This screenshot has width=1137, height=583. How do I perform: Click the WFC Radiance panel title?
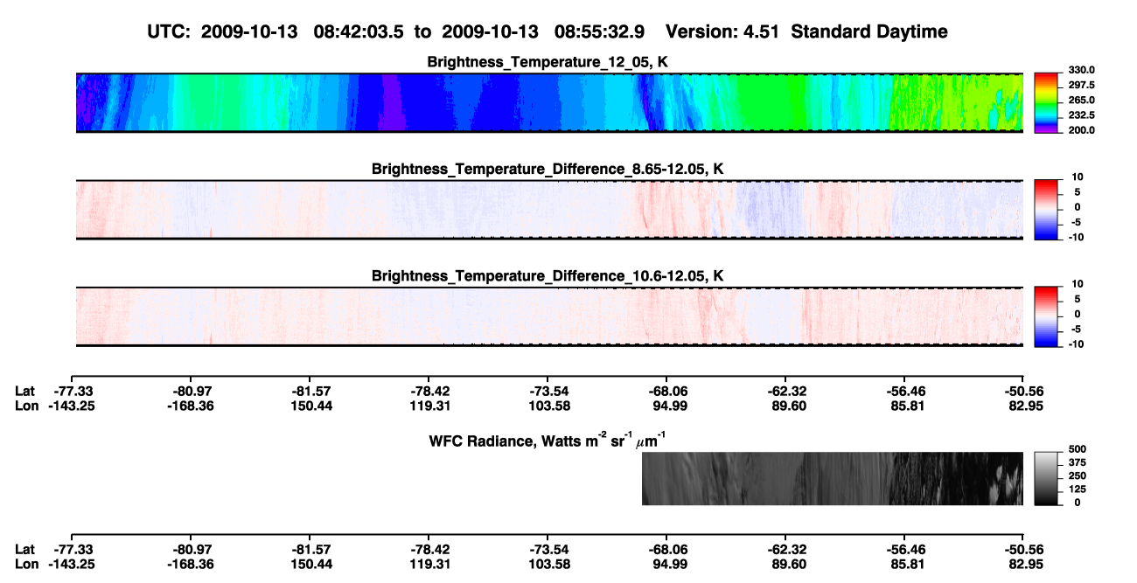(549, 440)
